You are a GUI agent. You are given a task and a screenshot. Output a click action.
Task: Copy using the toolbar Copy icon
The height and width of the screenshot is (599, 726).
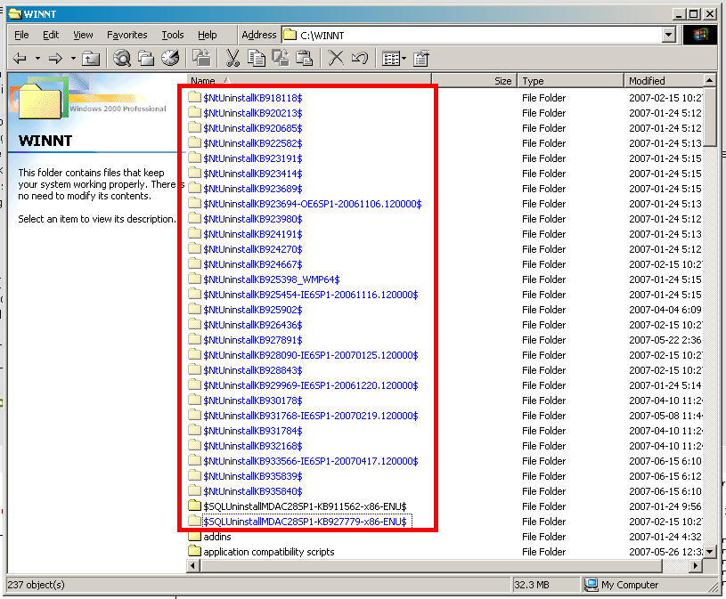(x=257, y=58)
